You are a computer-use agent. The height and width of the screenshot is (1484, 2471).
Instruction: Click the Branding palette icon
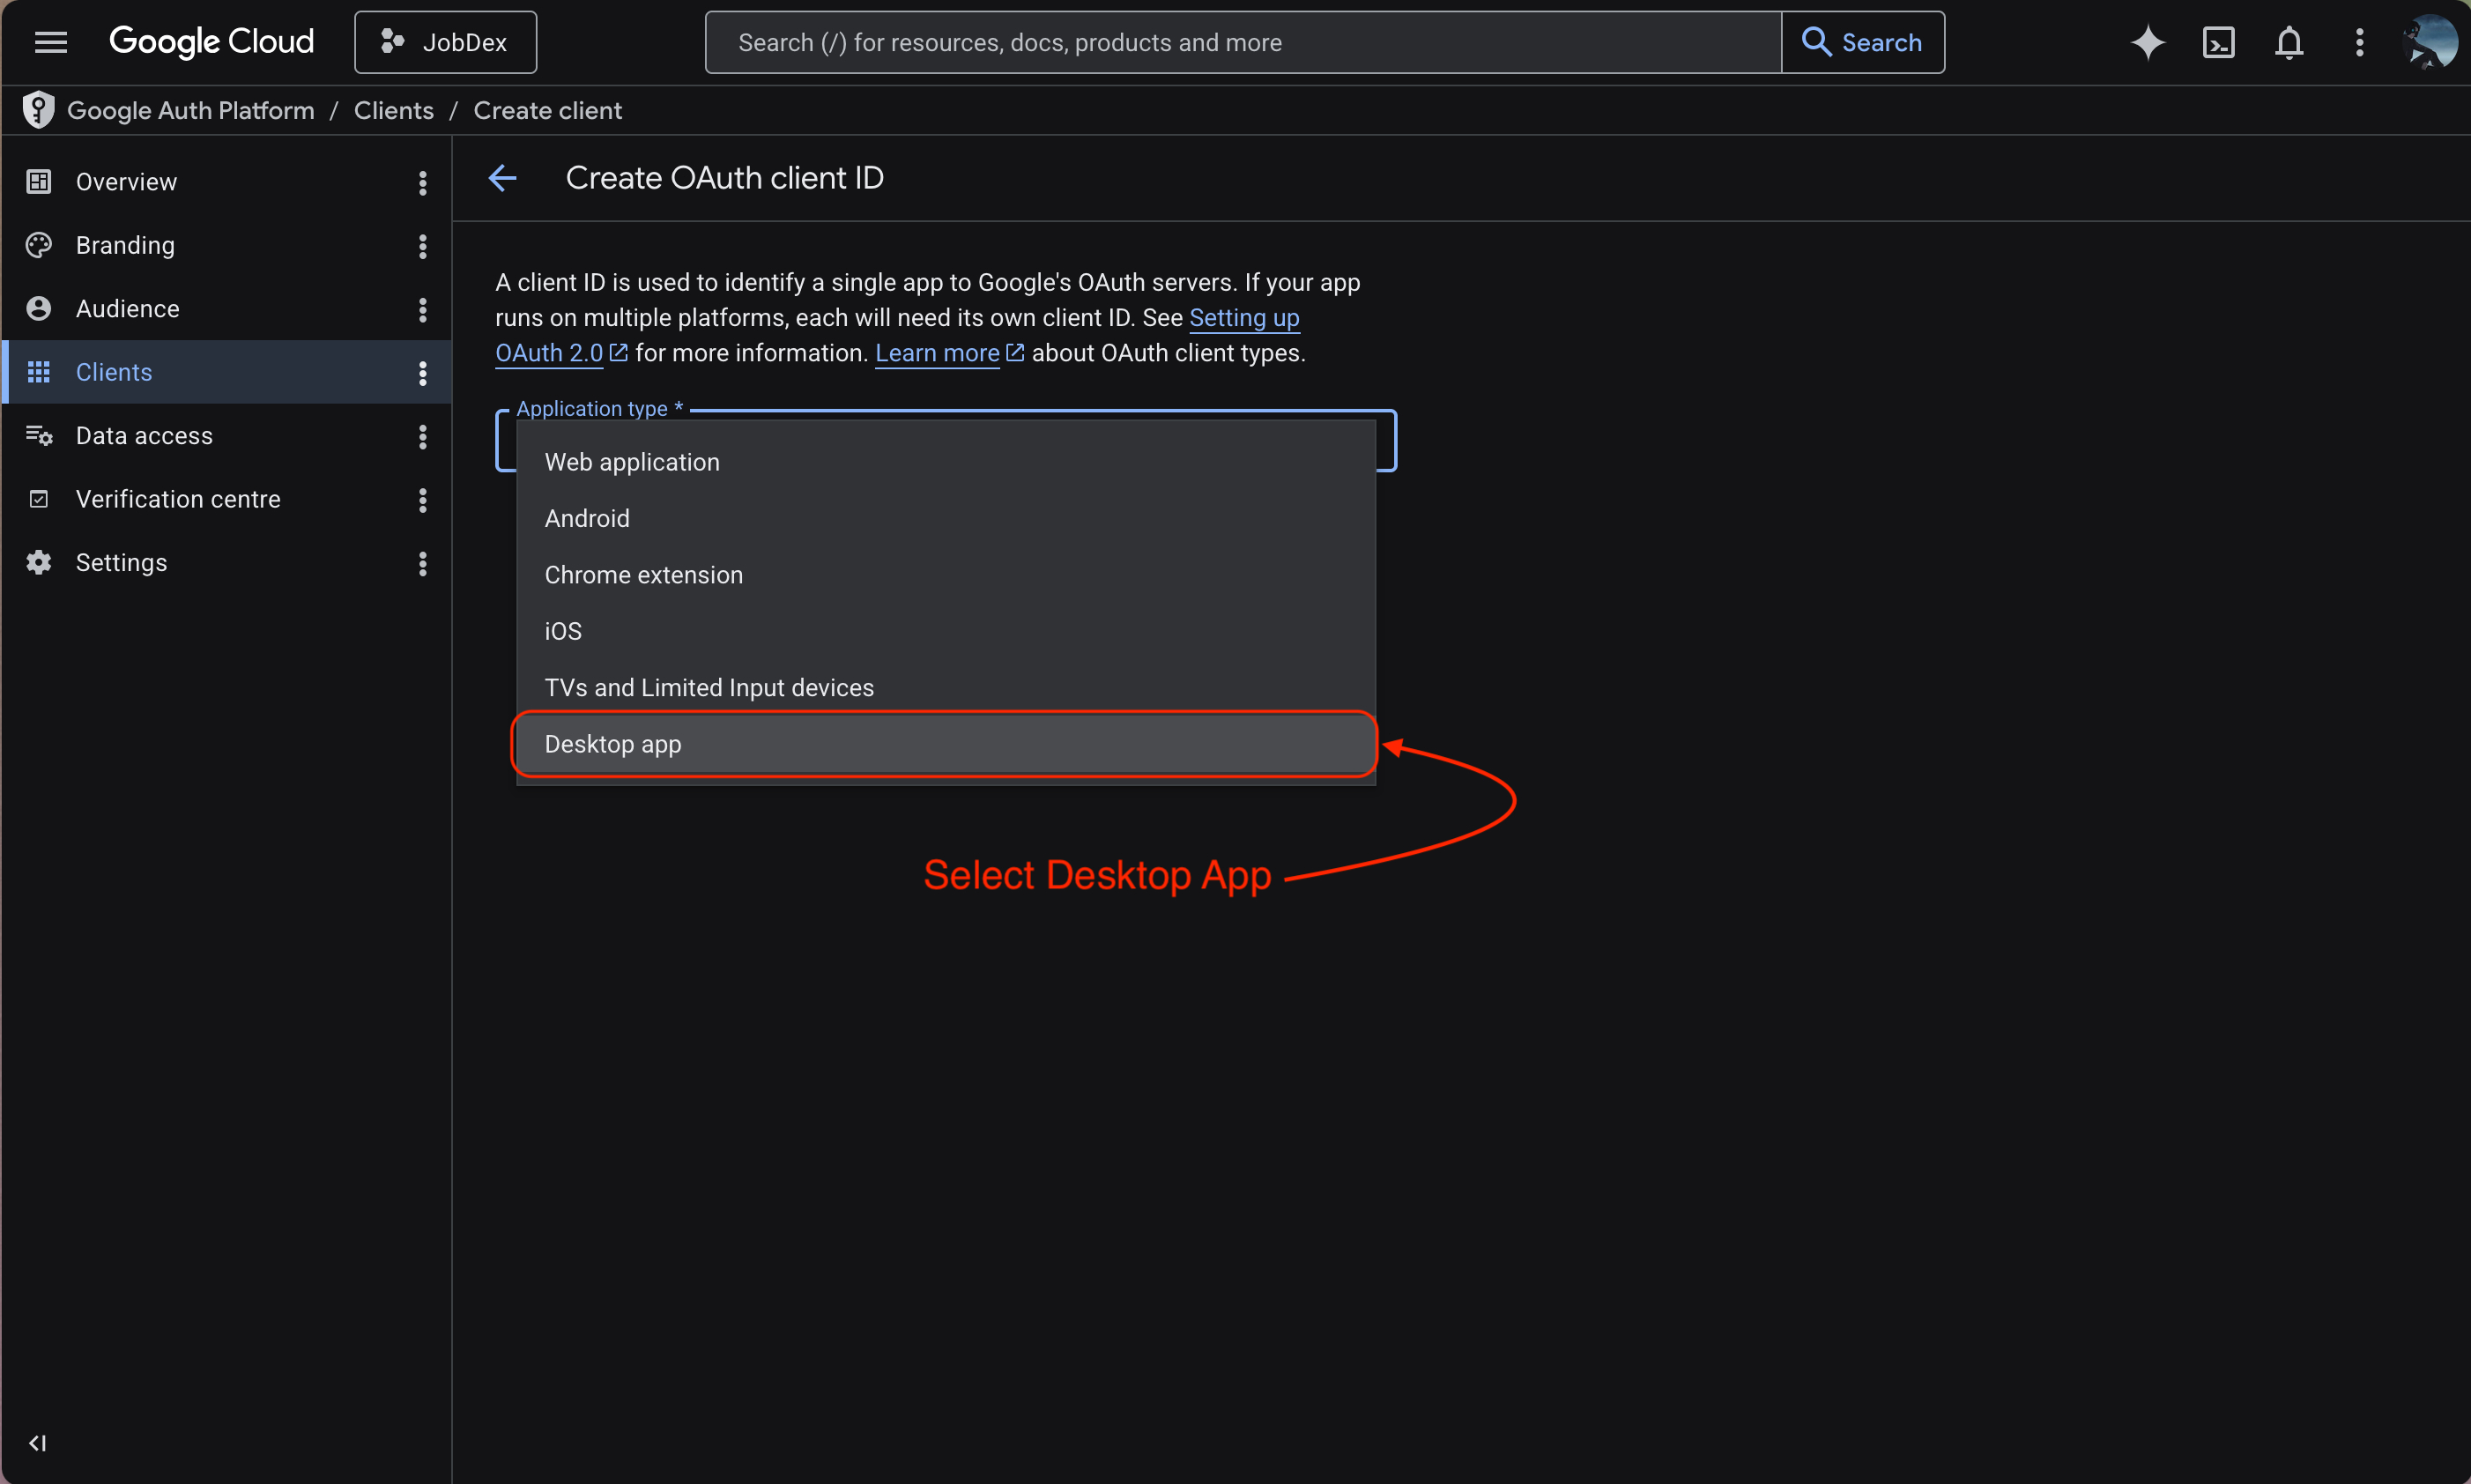click(x=38, y=245)
